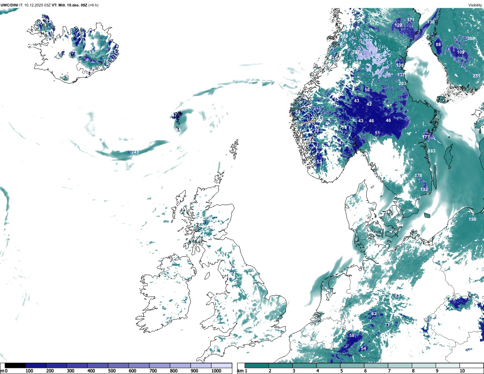
Task: Click the '243' visibility value over the Atlantic
Action: [x=135, y=152]
